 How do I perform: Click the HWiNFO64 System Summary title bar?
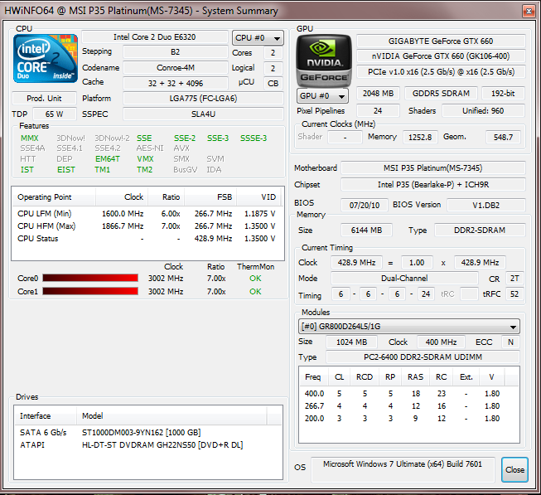tap(263, 11)
